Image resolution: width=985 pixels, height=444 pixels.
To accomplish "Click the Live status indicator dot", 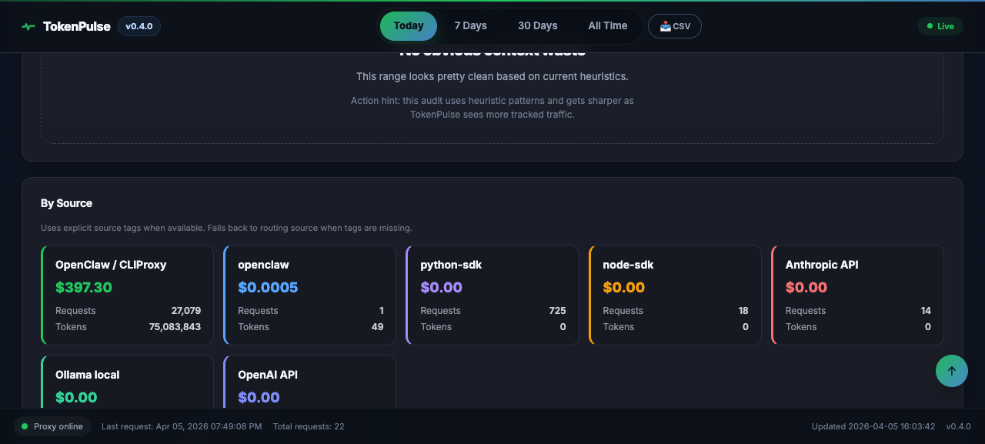I will point(929,25).
